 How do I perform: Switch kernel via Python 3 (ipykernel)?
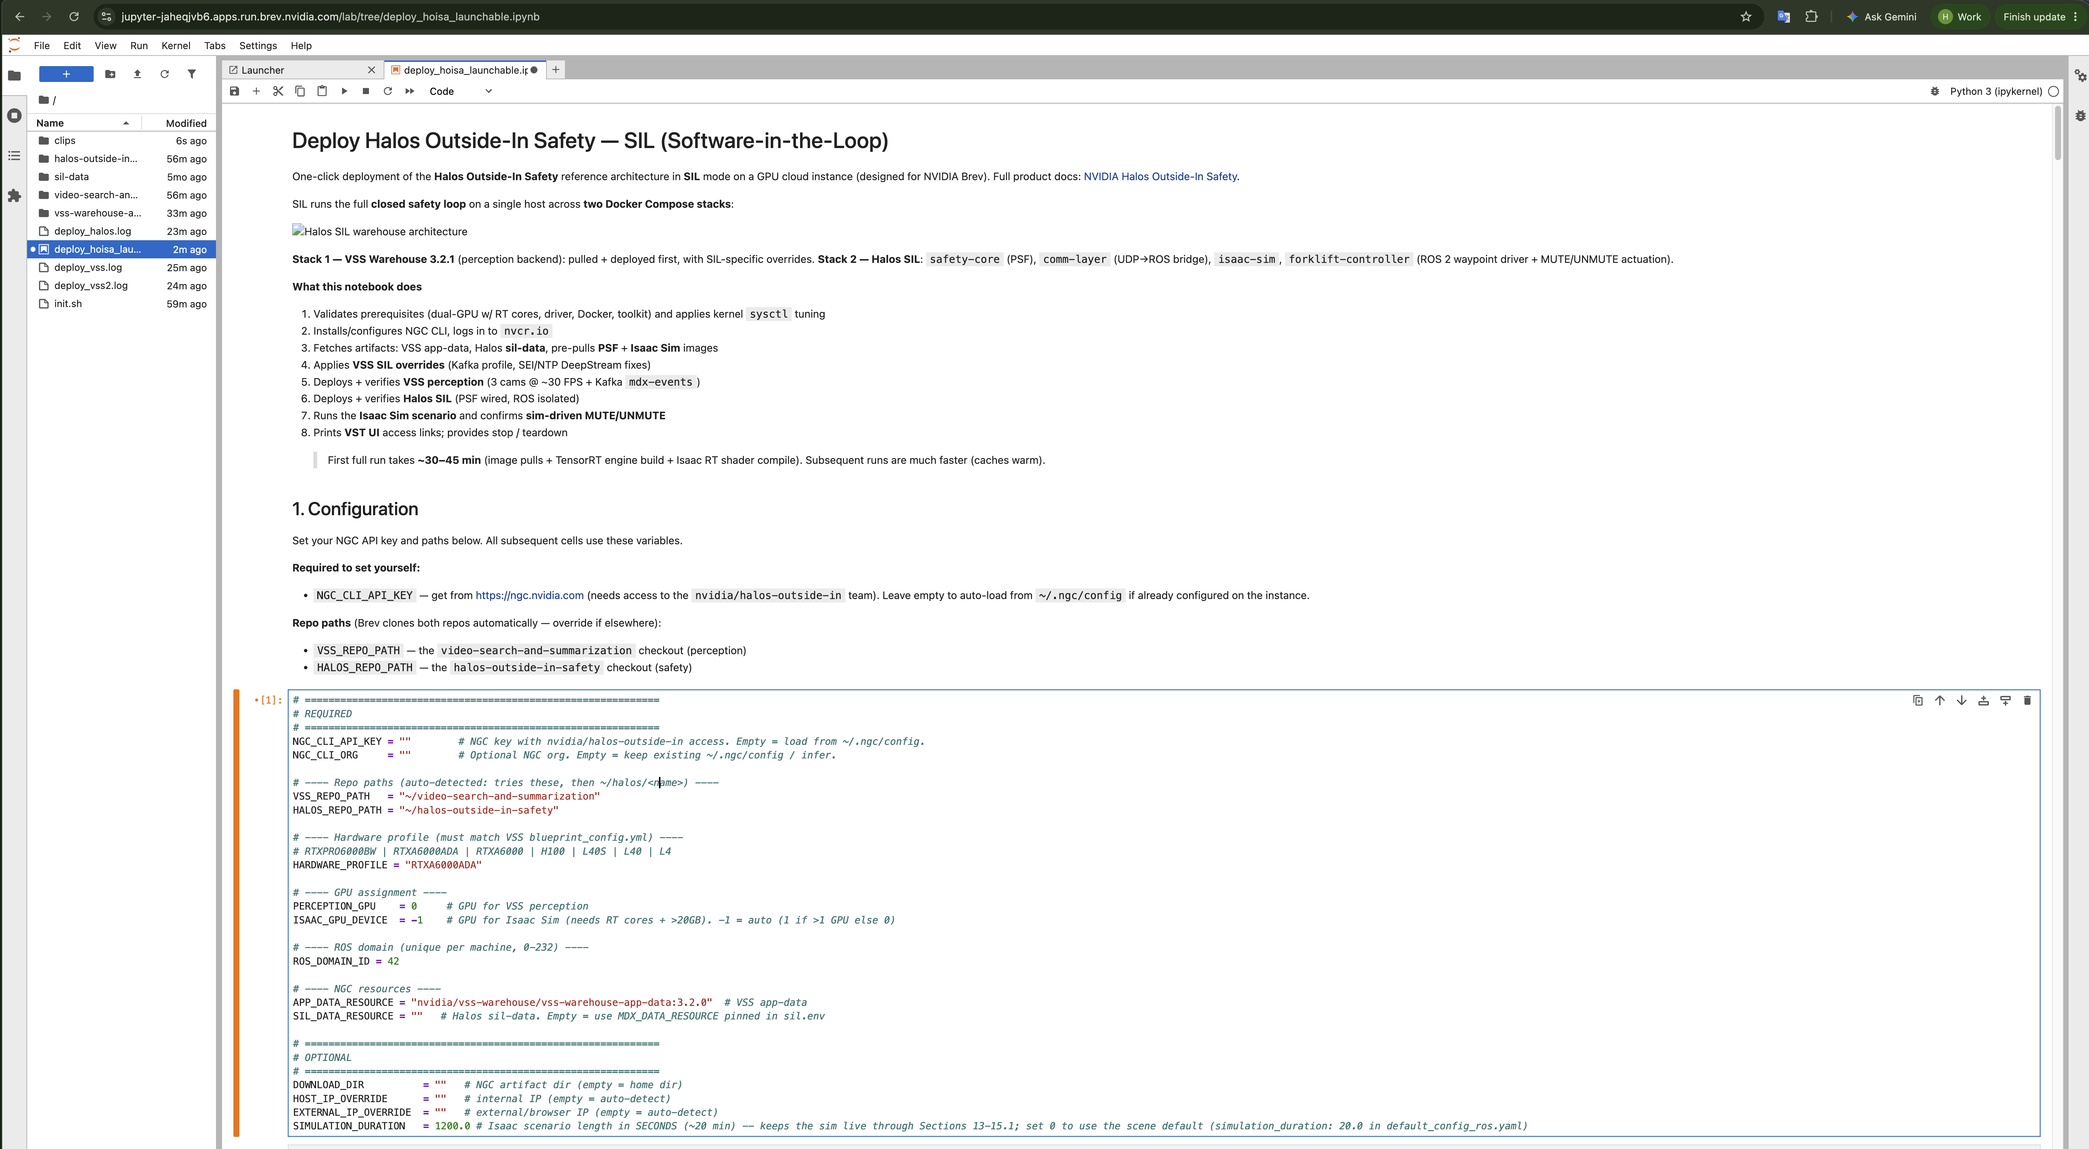click(1996, 92)
